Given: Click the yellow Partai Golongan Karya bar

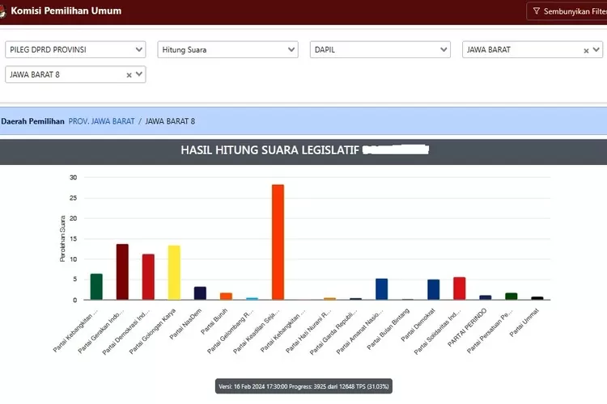Looking at the screenshot, I should 174,272.
